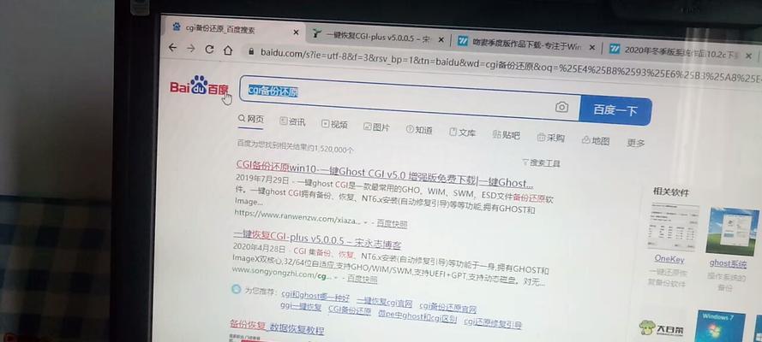
Task: Open the 搜索工具 filter
Action: pyautogui.click(x=541, y=162)
